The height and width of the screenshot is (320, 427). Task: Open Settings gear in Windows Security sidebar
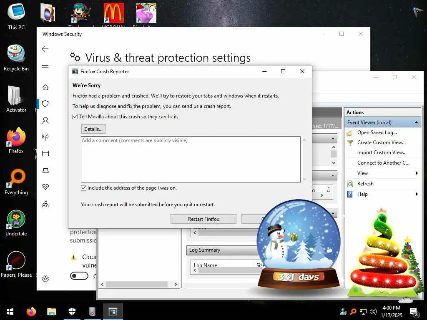coord(45,279)
